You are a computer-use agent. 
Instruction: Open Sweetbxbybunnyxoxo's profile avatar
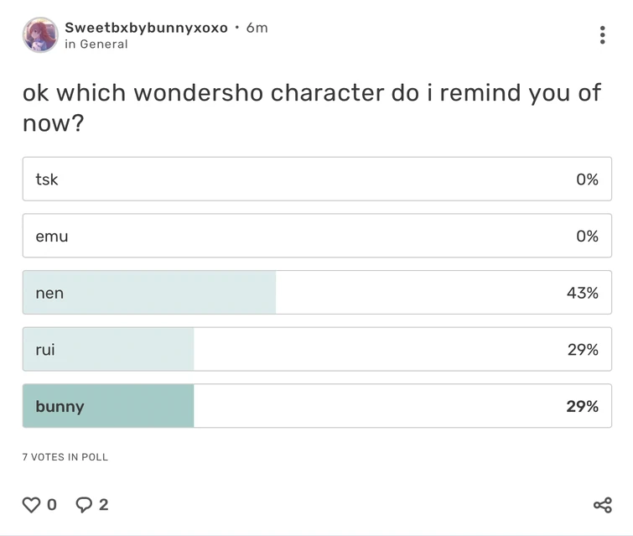(40, 35)
